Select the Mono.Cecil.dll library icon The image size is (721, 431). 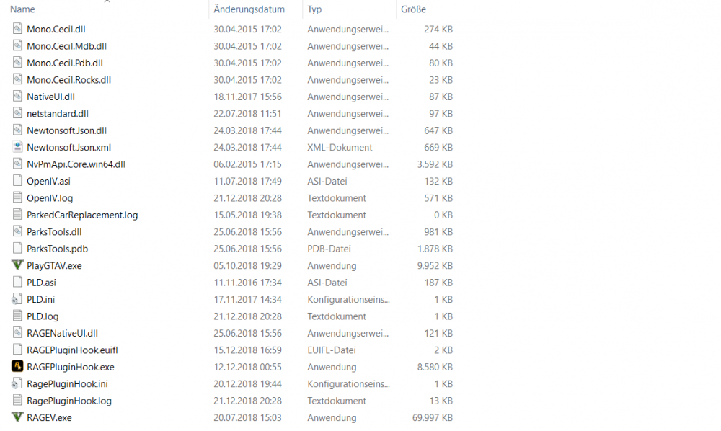coord(17,29)
